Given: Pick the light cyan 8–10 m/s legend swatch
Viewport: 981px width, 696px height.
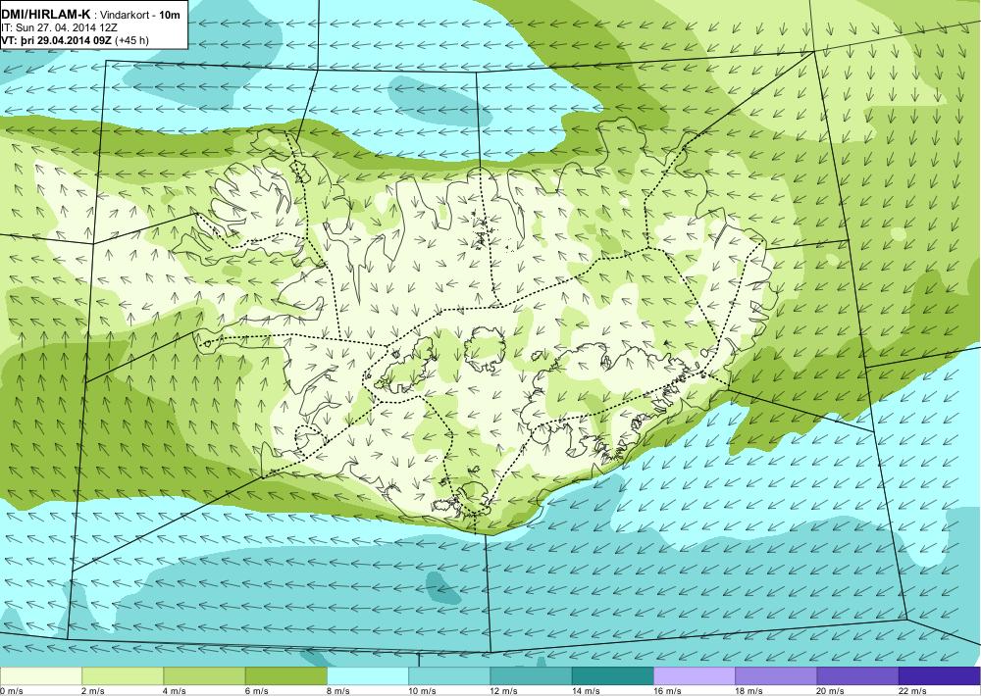Looking at the screenshot, I should tap(368, 676).
